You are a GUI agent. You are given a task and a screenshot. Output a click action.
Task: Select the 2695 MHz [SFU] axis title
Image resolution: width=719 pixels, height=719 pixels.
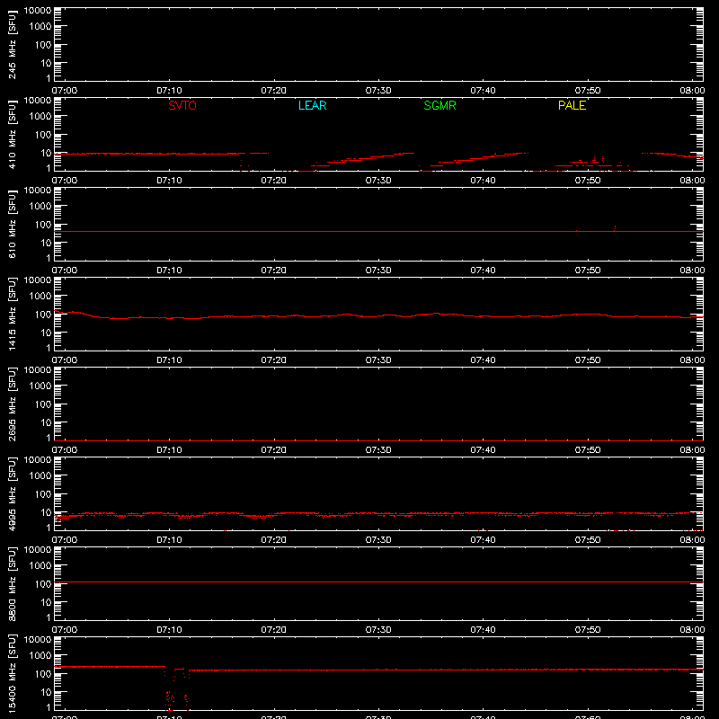(12, 404)
